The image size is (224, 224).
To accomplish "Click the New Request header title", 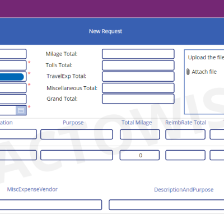I will pyautogui.click(x=105, y=31).
